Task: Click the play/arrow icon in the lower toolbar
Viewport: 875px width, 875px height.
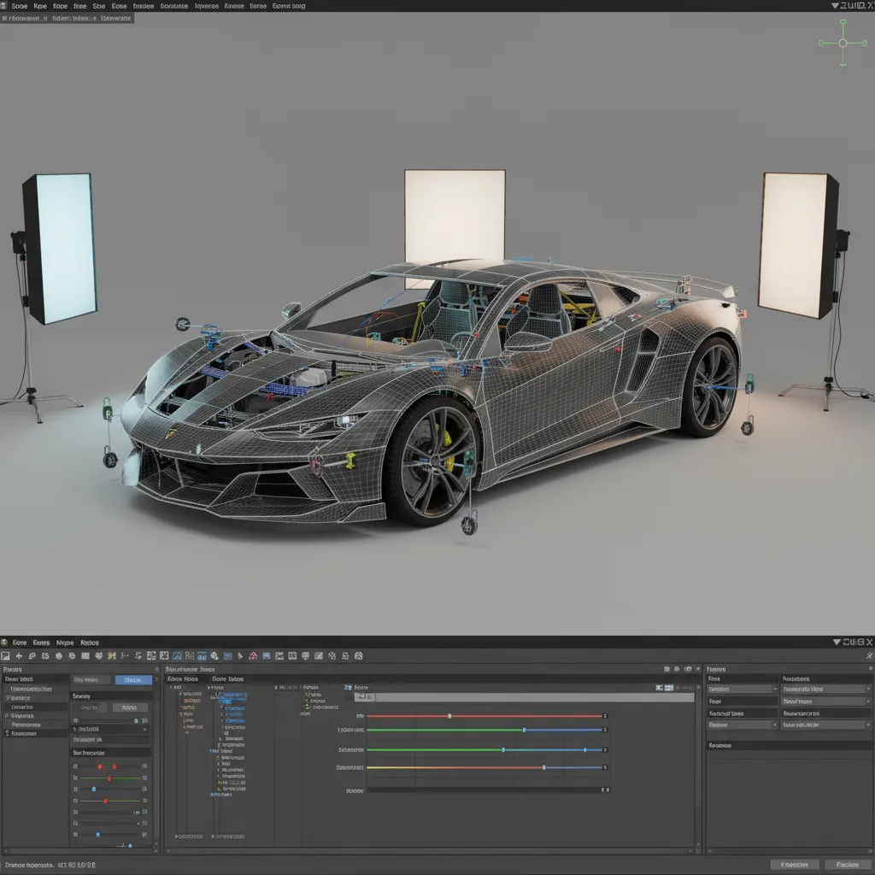Action: pos(241,655)
